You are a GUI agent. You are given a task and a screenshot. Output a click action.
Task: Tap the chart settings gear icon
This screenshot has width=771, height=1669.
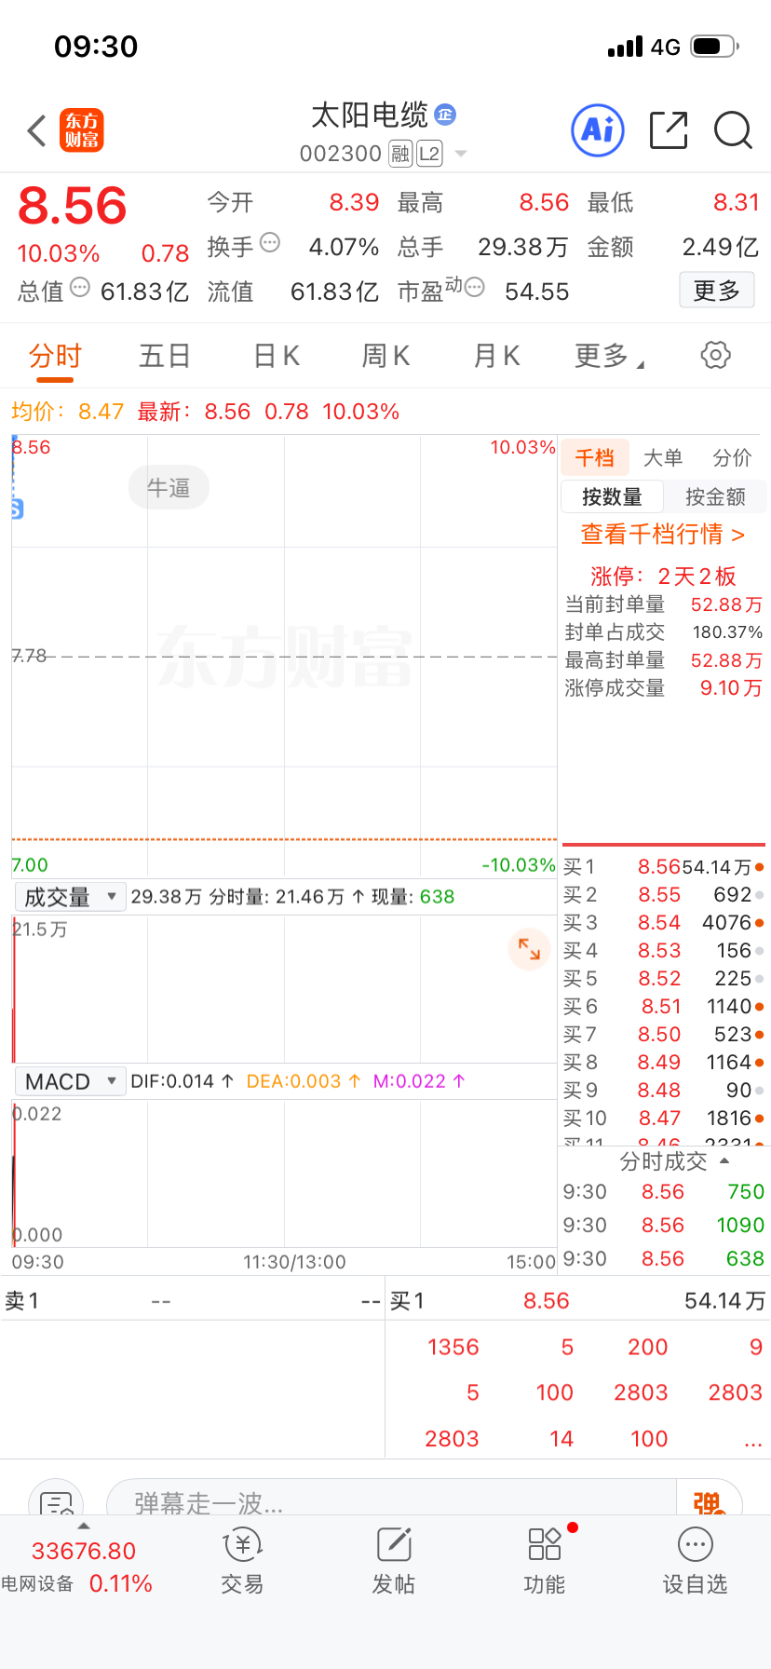715,355
